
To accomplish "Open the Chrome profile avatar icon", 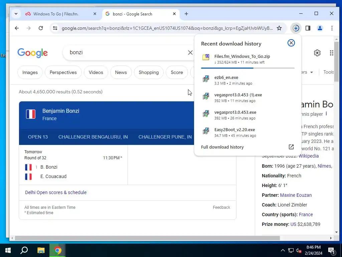I will 320,28.
